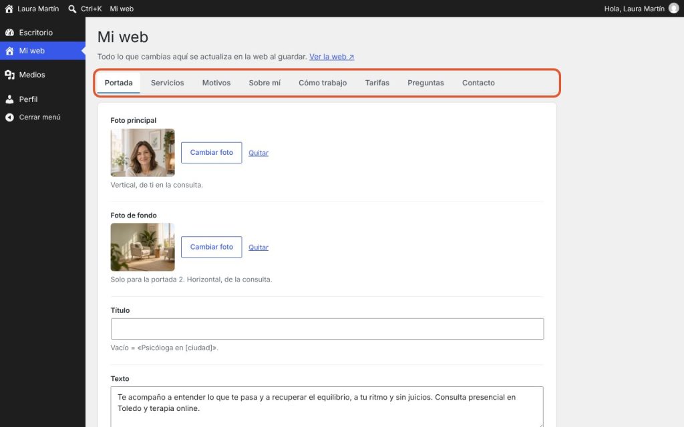Remove Foto principal with Quitar link
This screenshot has height=427, width=684.
coord(259,153)
